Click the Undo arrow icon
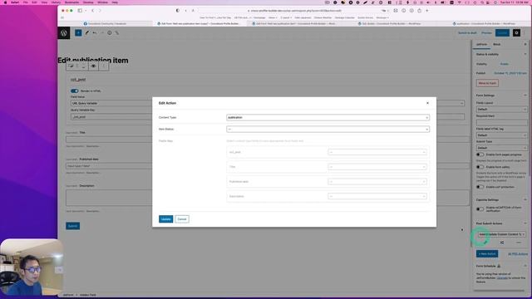The height and width of the screenshot is (299, 532). click(95, 33)
